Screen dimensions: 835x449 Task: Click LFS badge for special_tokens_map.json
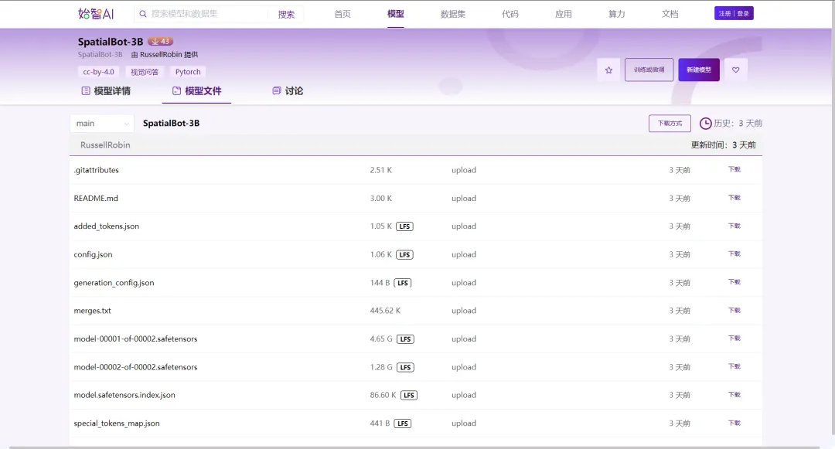tap(403, 423)
